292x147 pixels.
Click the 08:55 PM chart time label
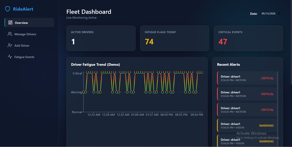pyautogui.click(x=181, y=115)
